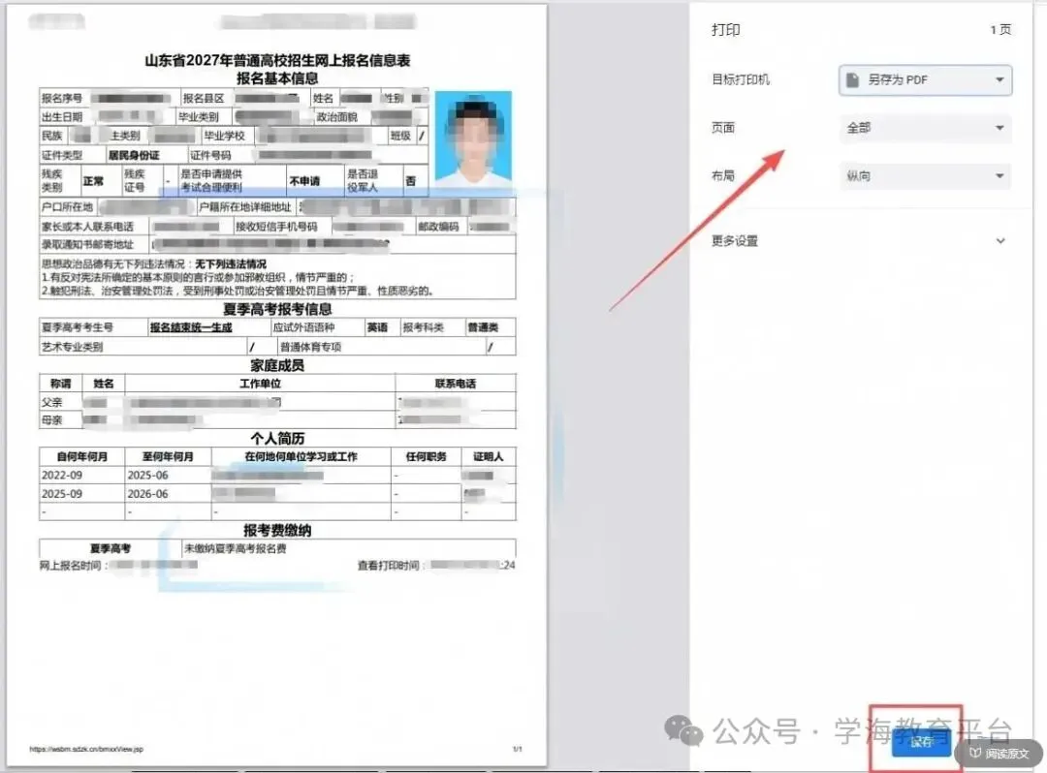Click the 报名基本信息 heading
This screenshot has height=773, width=1047.
click(x=277, y=78)
